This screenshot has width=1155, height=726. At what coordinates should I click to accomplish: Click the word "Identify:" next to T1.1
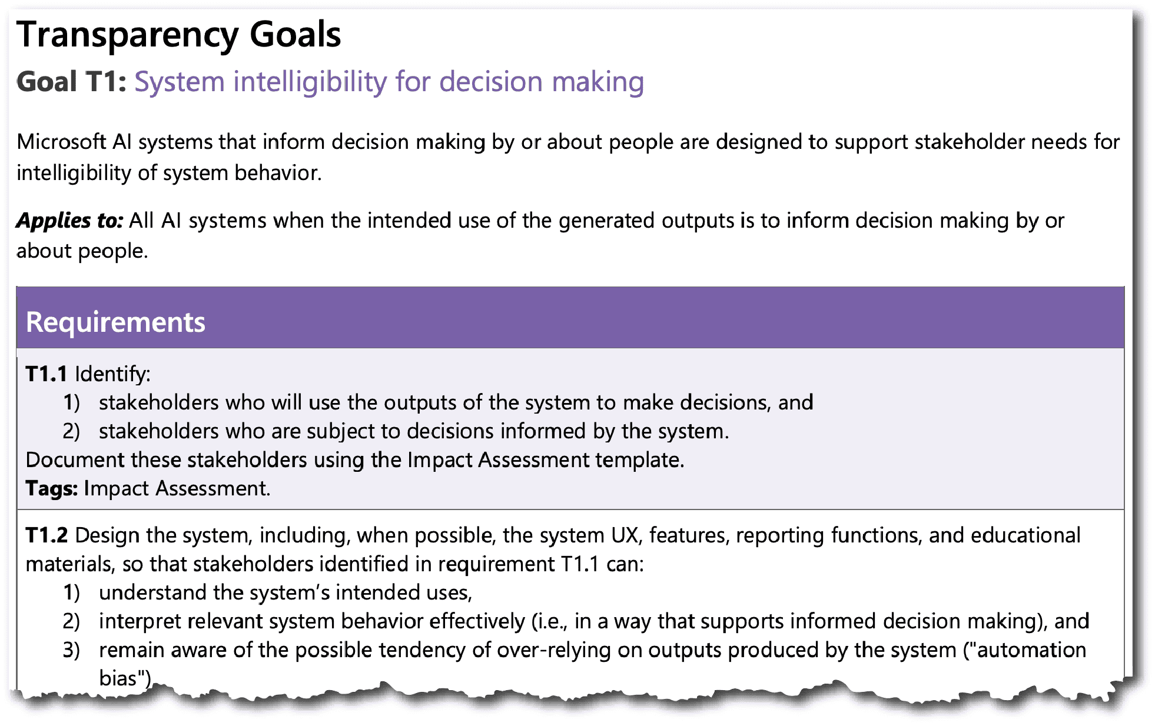coord(112,374)
